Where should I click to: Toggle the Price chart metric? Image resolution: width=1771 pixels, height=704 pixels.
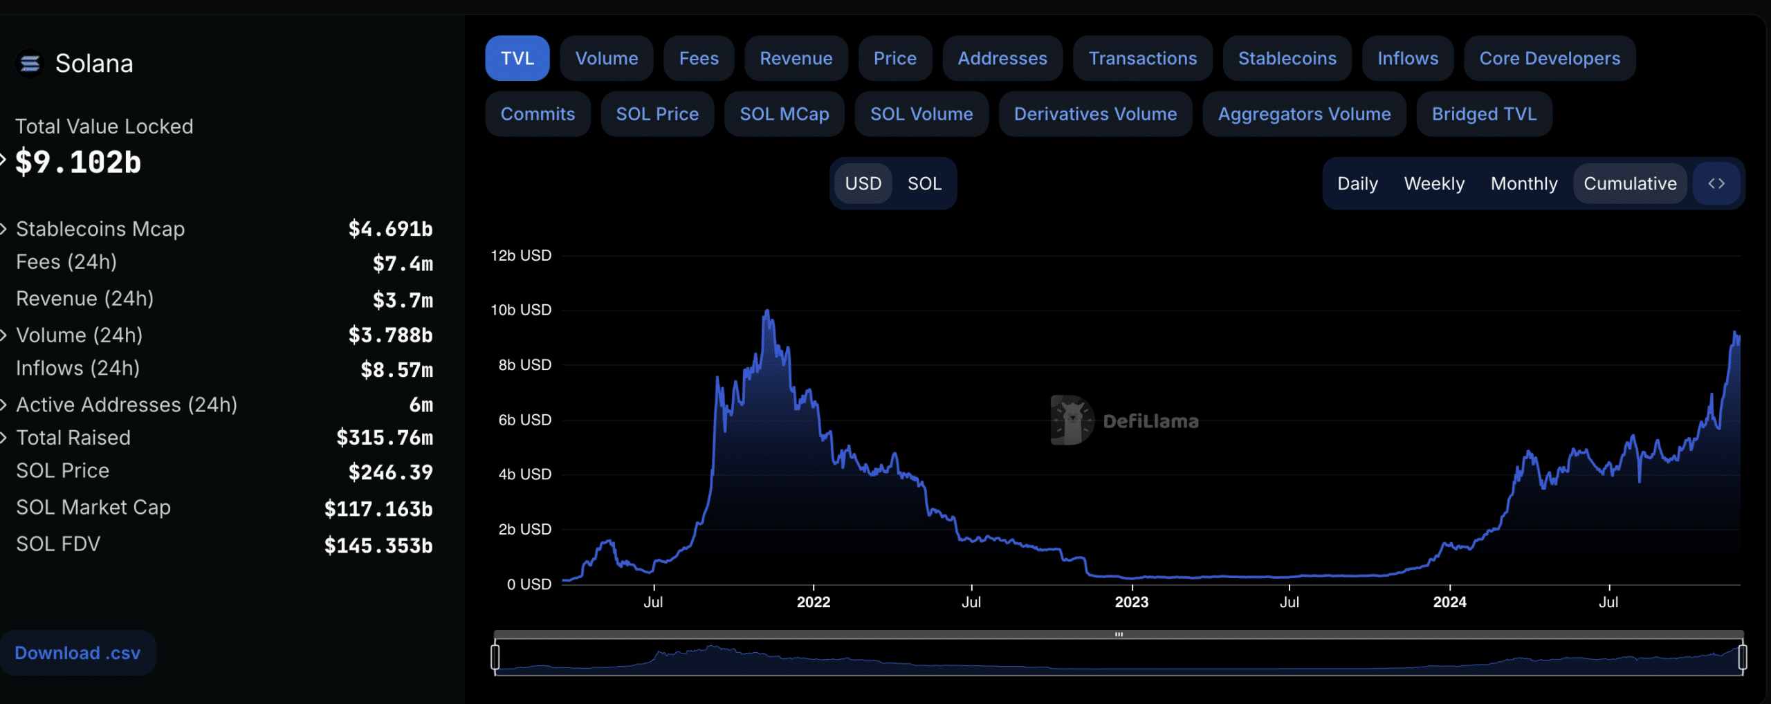[895, 58]
